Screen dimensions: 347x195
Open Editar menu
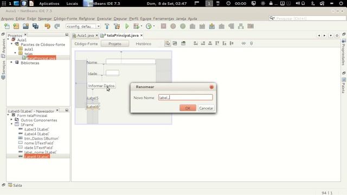click(x=20, y=19)
